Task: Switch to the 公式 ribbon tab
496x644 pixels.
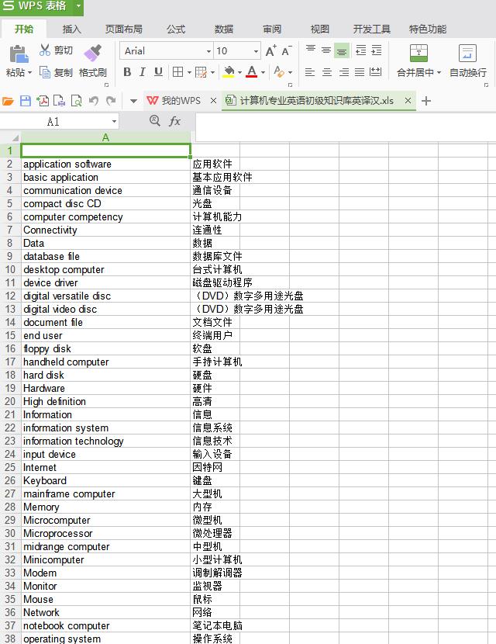Action: click(x=176, y=29)
